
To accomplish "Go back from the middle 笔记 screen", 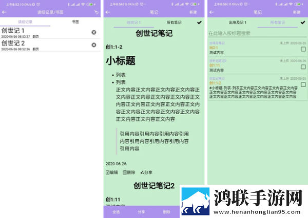I will [108, 12].
